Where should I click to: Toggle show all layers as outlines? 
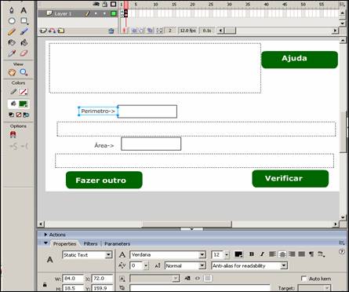pos(113,4)
